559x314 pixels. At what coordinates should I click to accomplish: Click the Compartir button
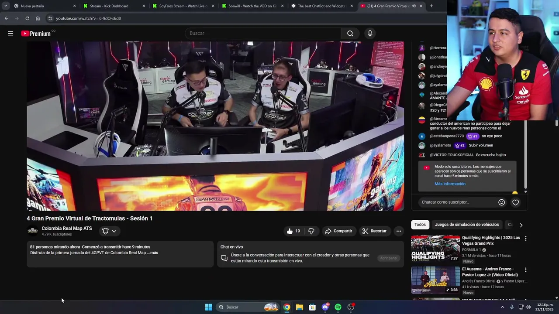(x=338, y=231)
